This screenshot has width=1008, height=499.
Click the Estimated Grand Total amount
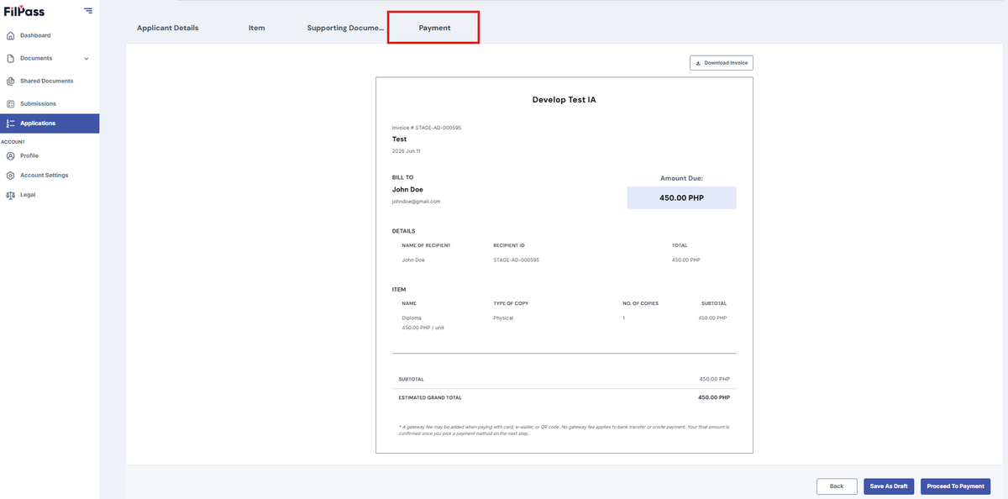714,397
